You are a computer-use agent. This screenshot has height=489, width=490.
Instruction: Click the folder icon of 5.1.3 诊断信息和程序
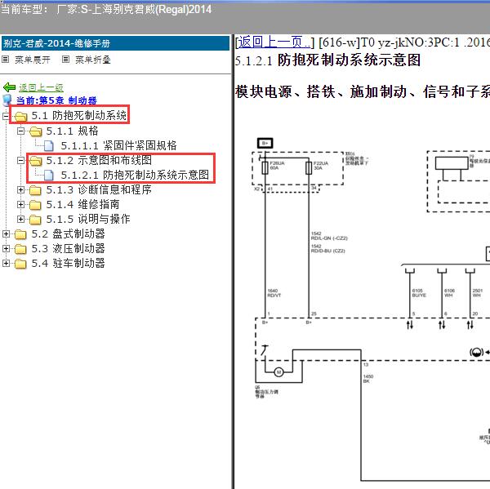point(36,190)
